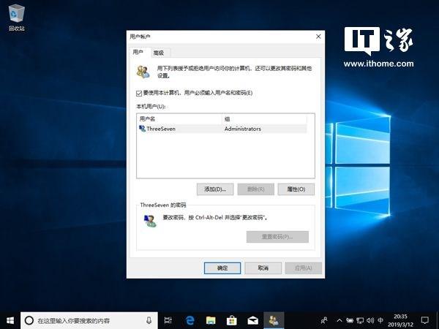Click the microphone icon in search box
The width and height of the screenshot is (439, 329).
coord(149,320)
